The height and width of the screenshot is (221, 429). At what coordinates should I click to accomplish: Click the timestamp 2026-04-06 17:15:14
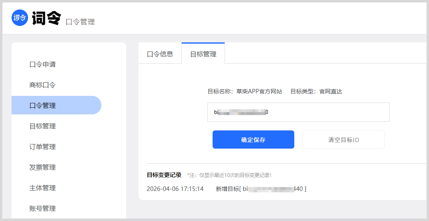pos(175,189)
